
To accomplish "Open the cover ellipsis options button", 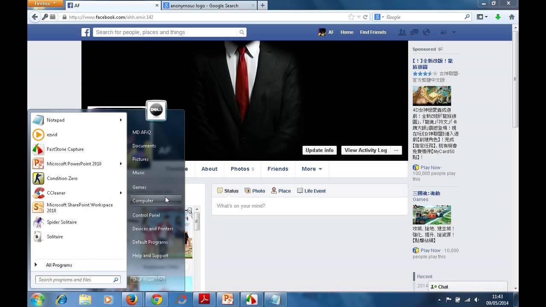I will [x=396, y=150].
